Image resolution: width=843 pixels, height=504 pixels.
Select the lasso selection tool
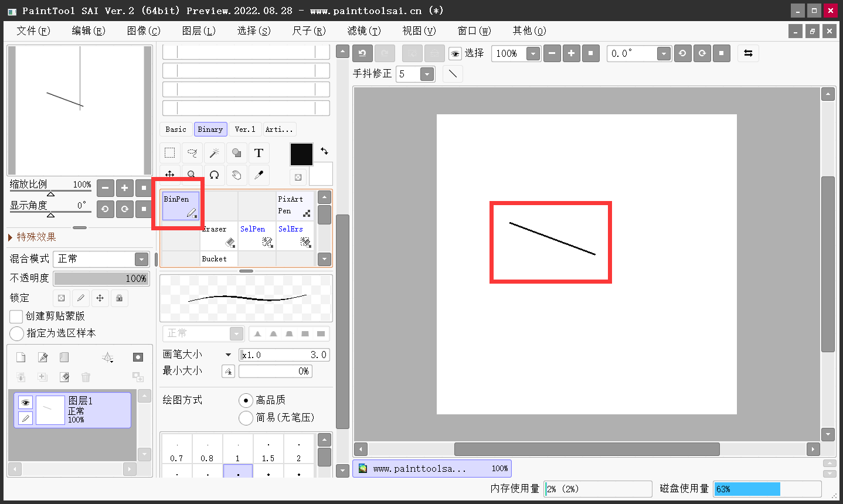[x=192, y=153]
